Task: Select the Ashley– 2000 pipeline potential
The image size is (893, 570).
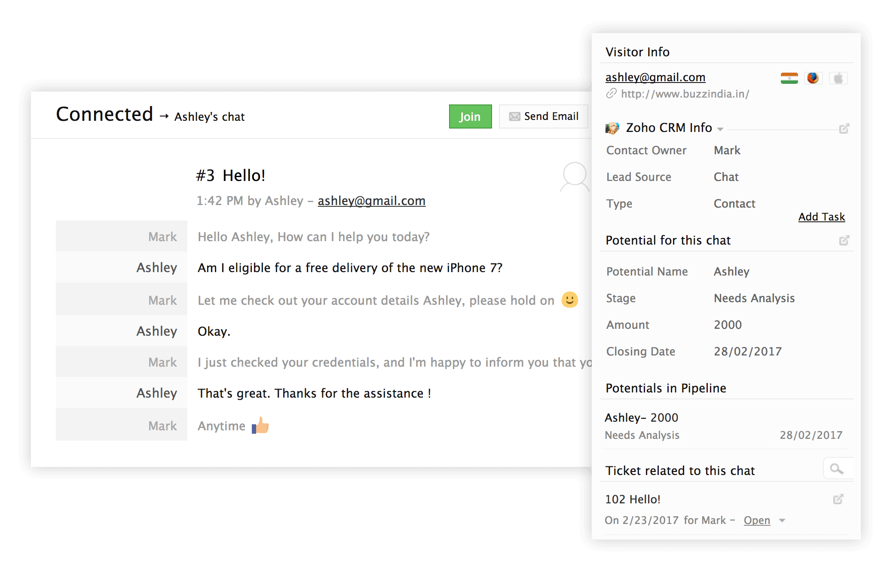Action: (x=641, y=418)
